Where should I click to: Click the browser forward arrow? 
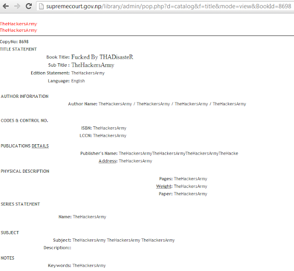[17, 6]
